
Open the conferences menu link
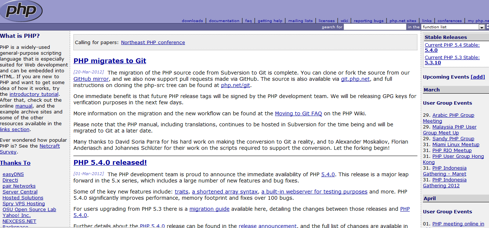point(450,21)
